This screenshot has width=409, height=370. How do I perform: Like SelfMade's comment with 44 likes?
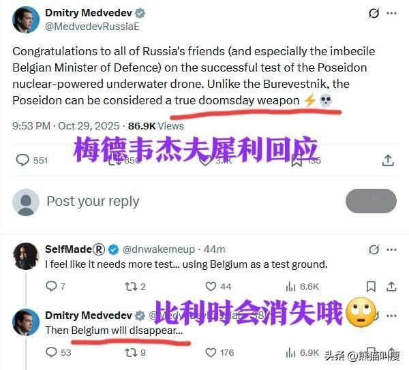(211, 287)
